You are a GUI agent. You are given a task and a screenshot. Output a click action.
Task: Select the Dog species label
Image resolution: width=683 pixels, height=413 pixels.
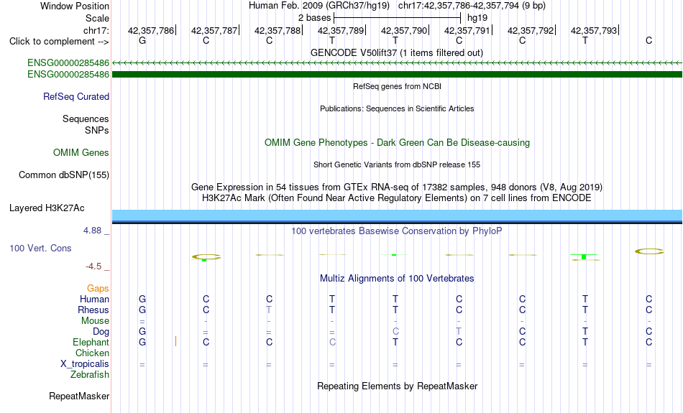pyautogui.click(x=101, y=332)
